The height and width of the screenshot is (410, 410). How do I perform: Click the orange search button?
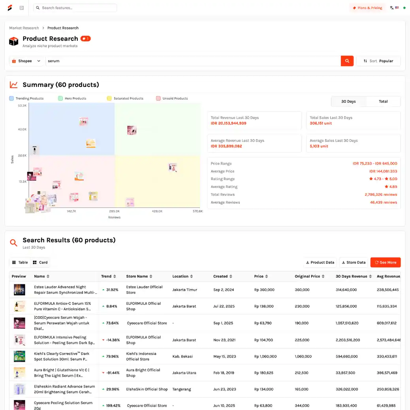(x=347, y=61)
